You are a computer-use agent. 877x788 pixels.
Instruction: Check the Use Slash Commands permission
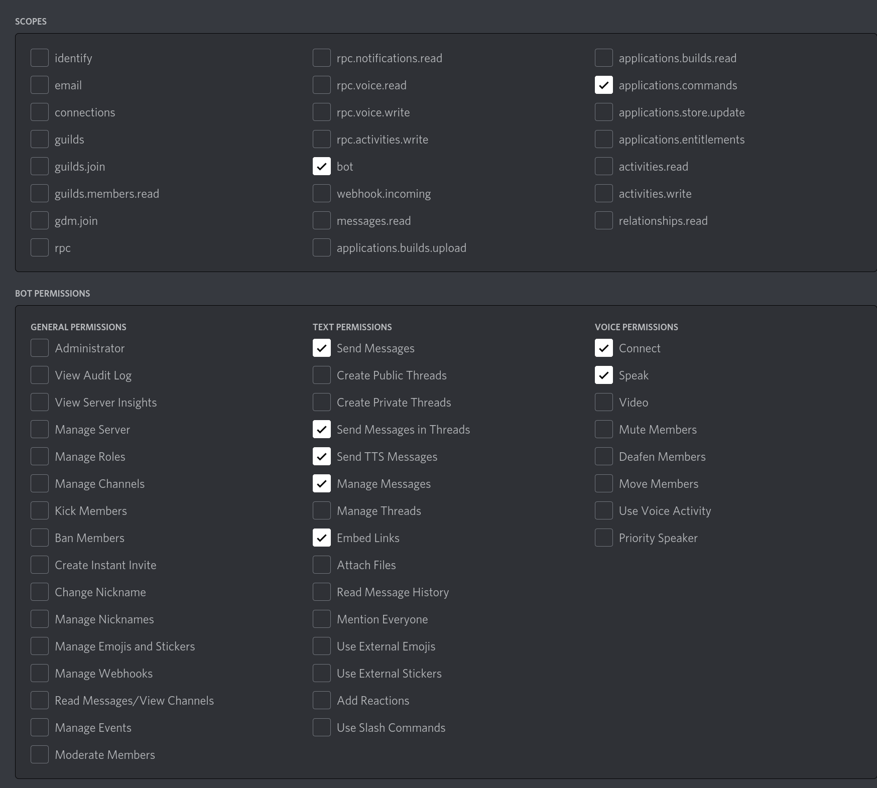pos(322,727)
